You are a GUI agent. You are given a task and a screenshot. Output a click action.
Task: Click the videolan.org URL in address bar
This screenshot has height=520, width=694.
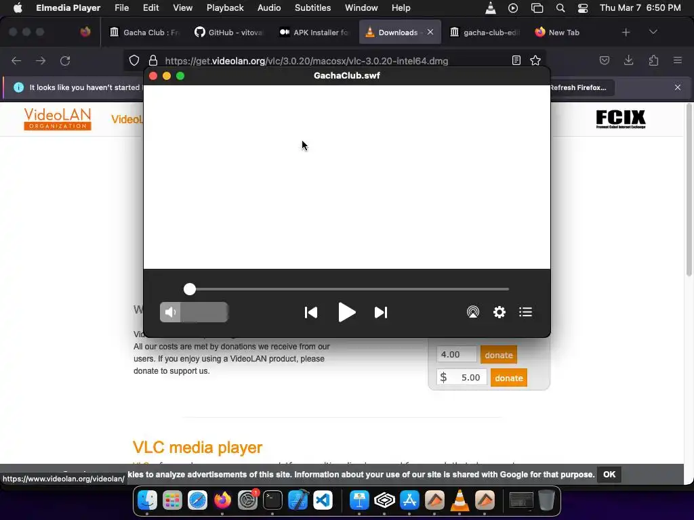pos(306,61)
